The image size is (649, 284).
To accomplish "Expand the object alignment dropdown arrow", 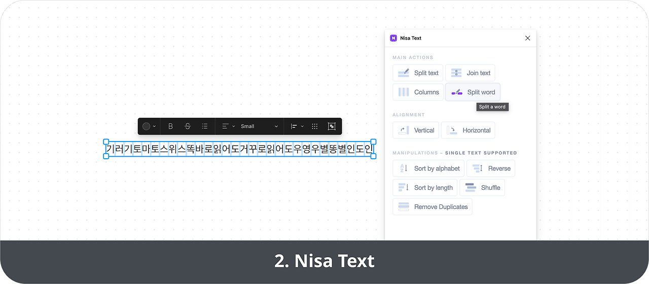I will (302, 126).
